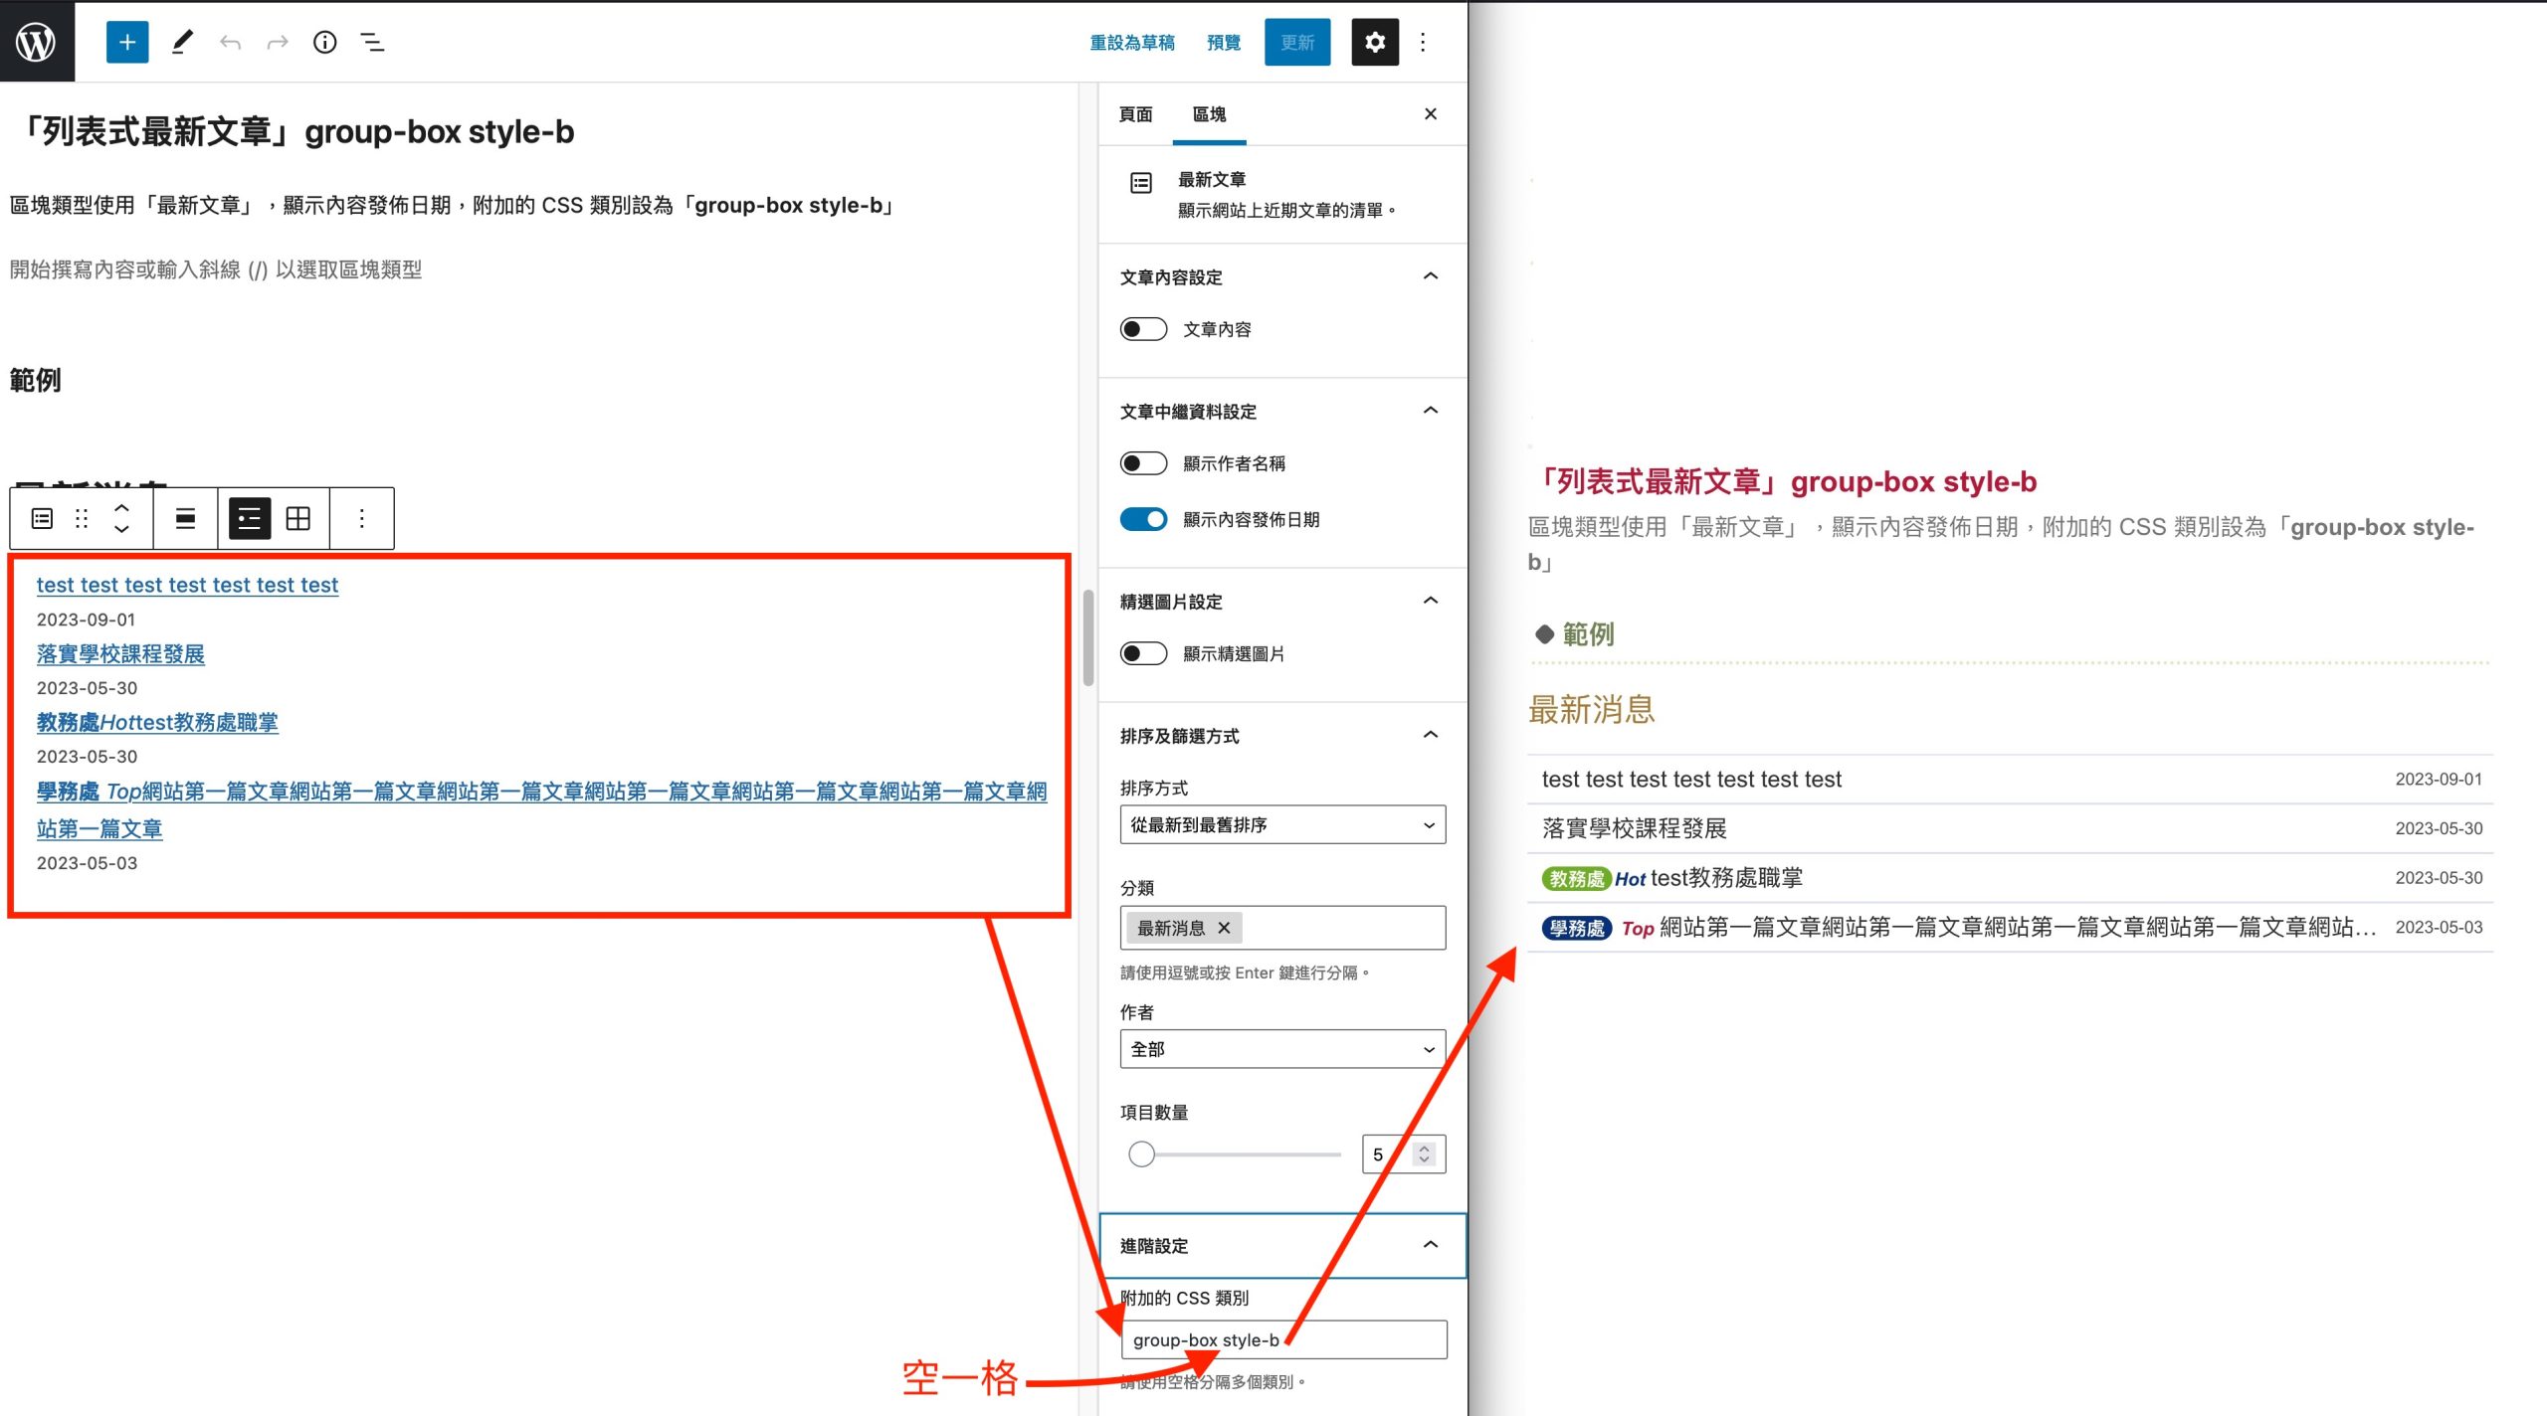The height and width of the screenshot is (1416, 2547).
Task: Click the undo arrow
Action: [x=230, y=42]
